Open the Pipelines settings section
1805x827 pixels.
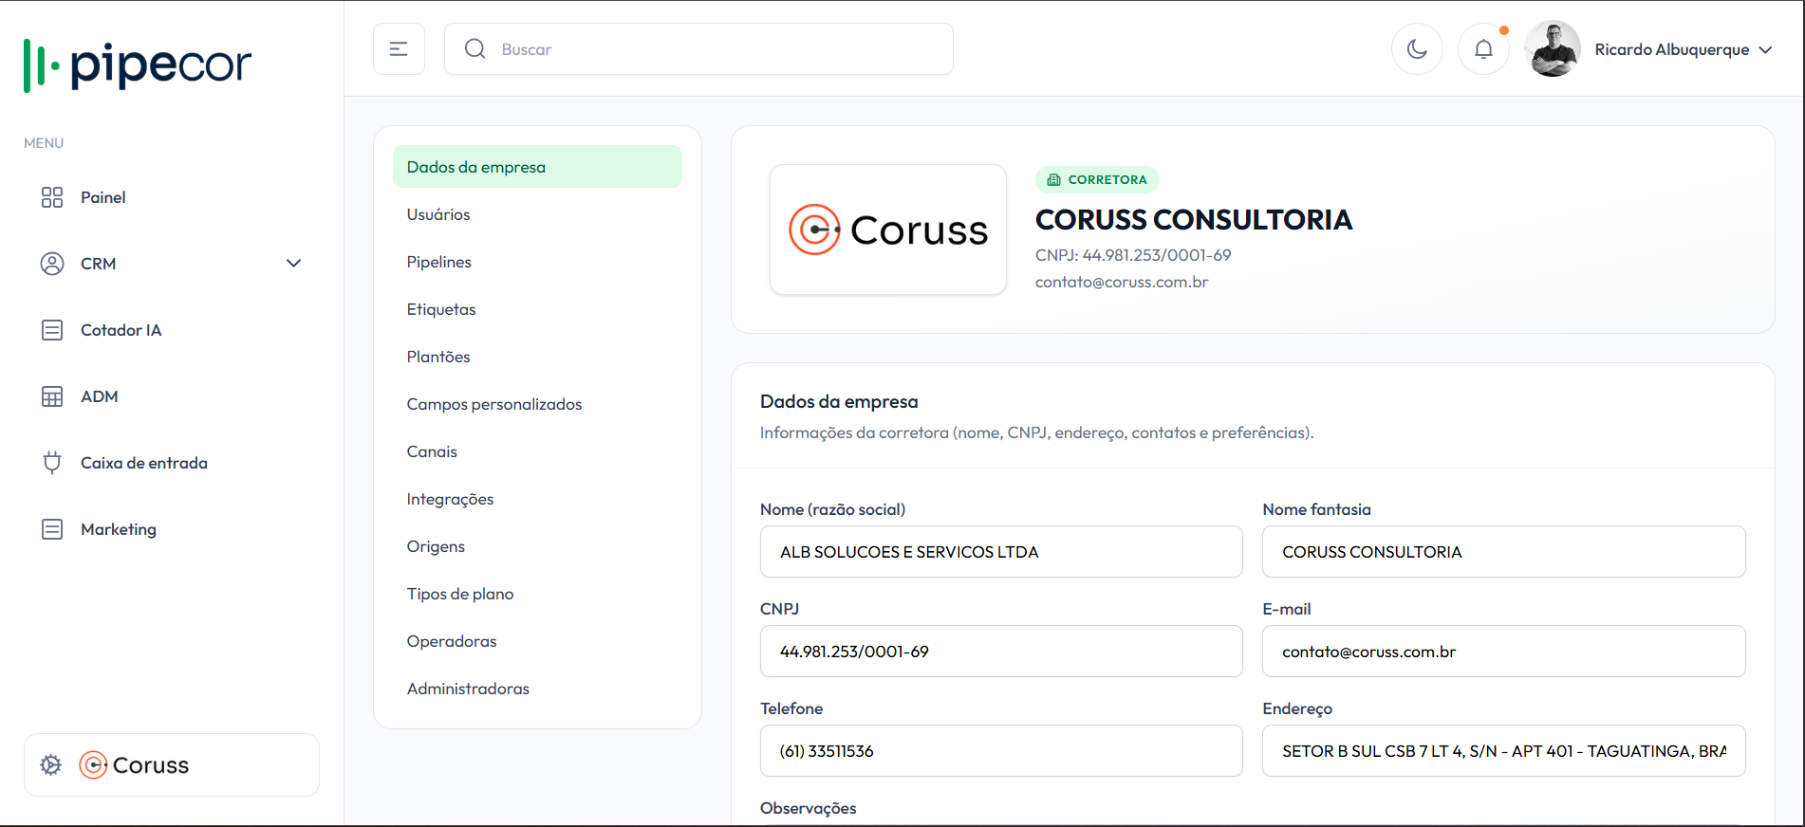pos(537,262)
